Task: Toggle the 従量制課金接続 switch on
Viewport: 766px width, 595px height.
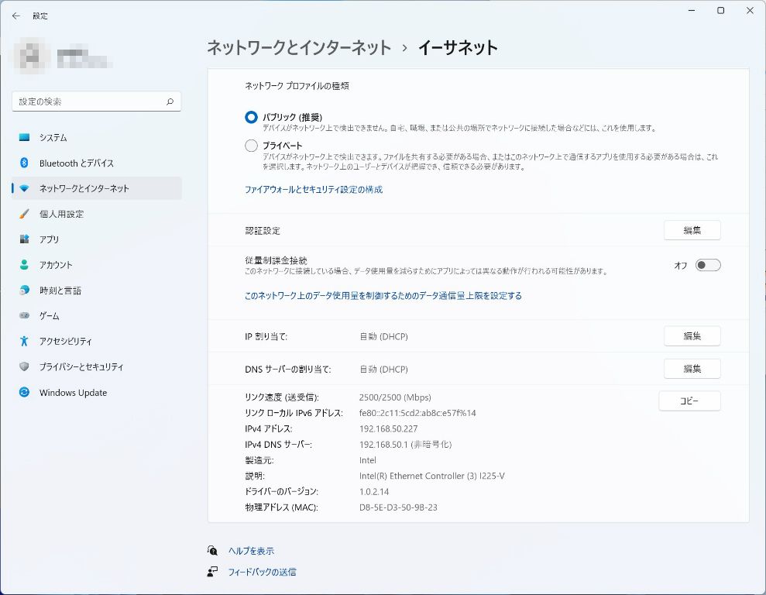Action: click(x=707, y=265)
